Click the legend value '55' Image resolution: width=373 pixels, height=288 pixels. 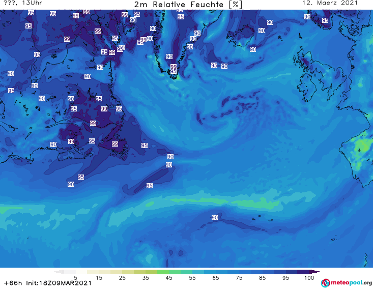point(192,278)
